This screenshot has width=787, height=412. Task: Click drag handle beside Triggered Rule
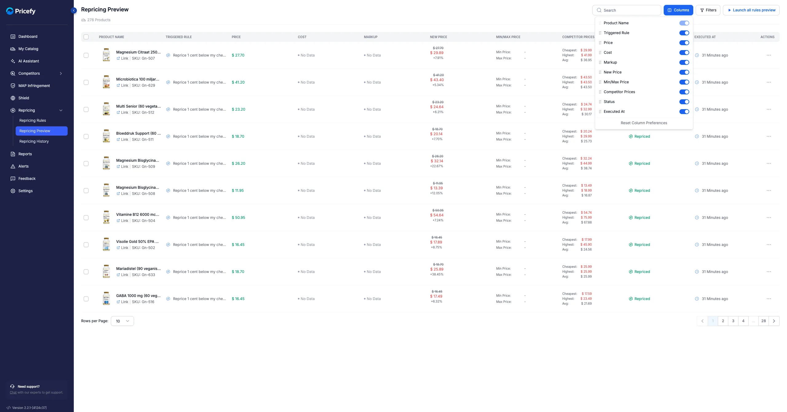(600, 33)
